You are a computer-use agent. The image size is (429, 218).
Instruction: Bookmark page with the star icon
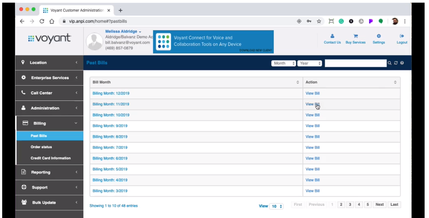coord(319,21)
